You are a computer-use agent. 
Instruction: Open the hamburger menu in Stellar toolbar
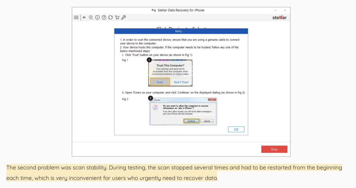click(x=76, y=17)
